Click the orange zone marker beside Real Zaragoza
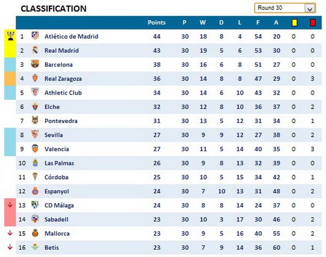This screenshot has height=257, width=326. 10,79
